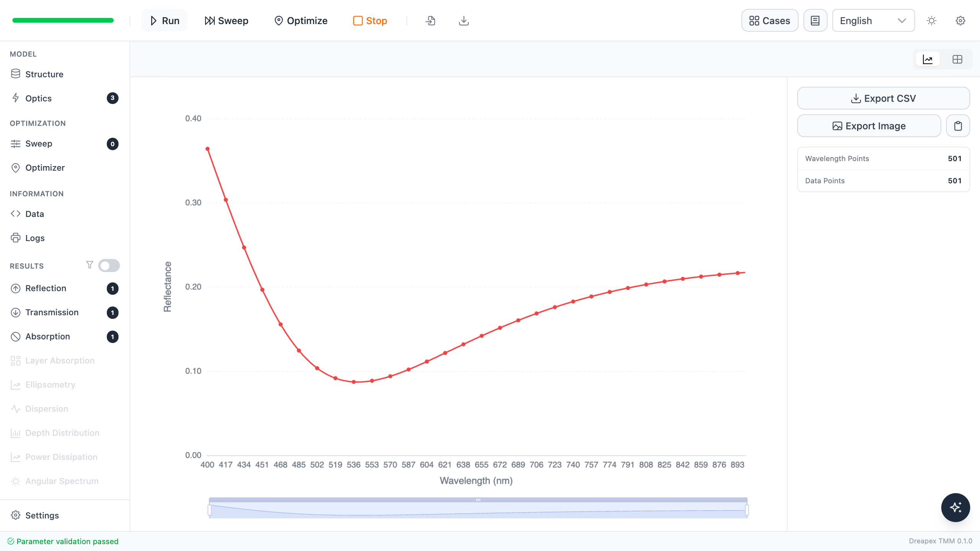The image size is (980, 551).
Task: Open the AI assistant sparkle button
Action: pos(955,507)
